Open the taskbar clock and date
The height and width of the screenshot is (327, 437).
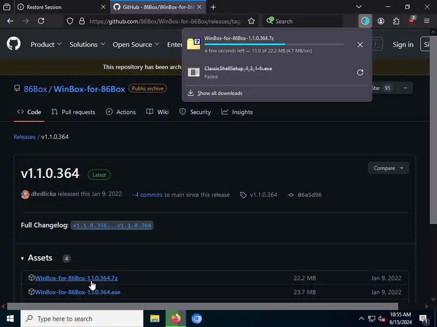400,318
